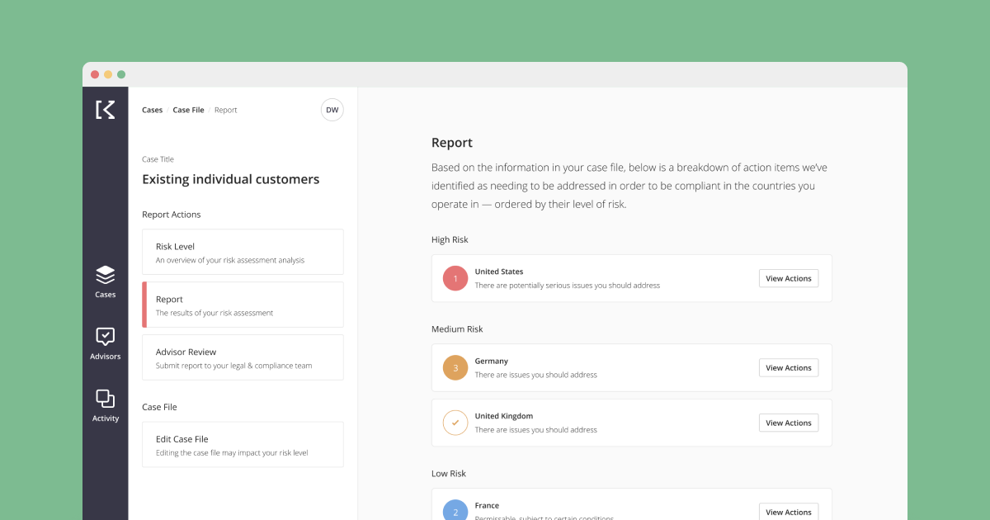Viewport: 990px width, 520px height.
Task: Click the DW user avatar
Action: pyautogui.click(x=332, y=110)
